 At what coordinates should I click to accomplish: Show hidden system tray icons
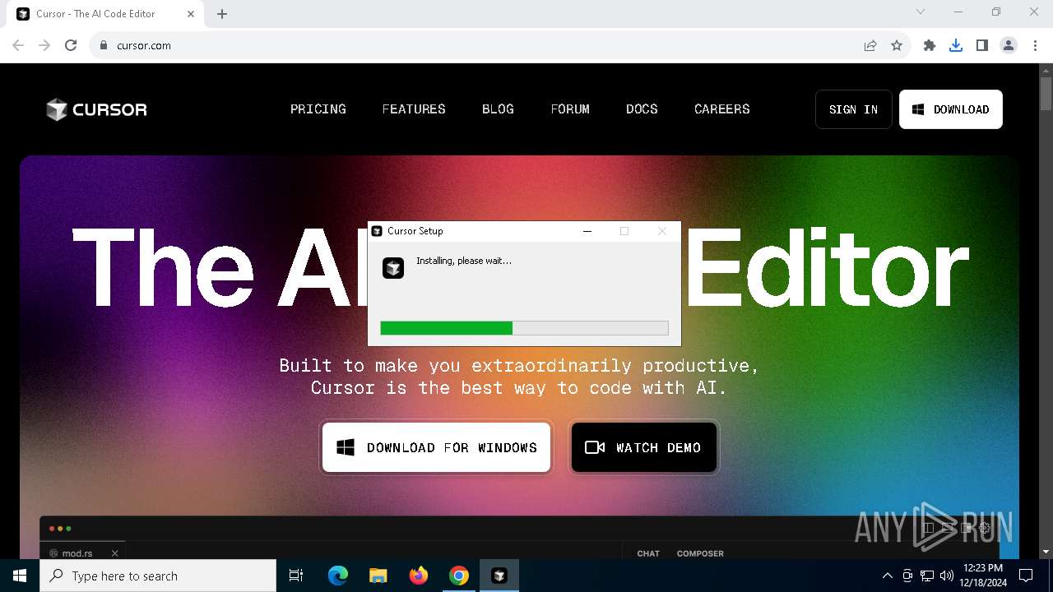(x=887, y=576)
